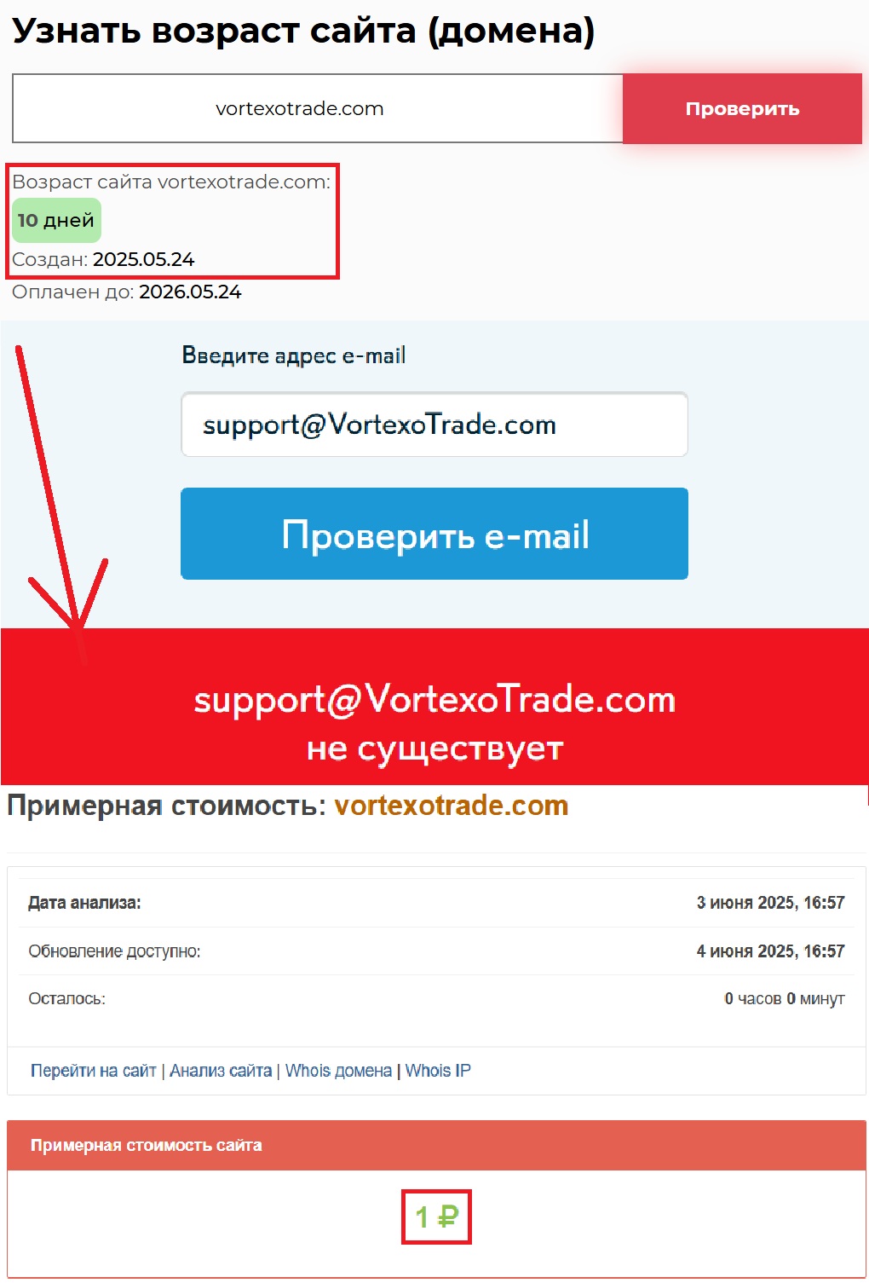Click the Дата анализа value 3 июня 2025
869x1283 pixels.
[770, 903]
